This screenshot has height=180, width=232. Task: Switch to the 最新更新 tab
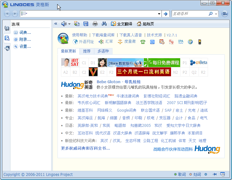point(69,51)
